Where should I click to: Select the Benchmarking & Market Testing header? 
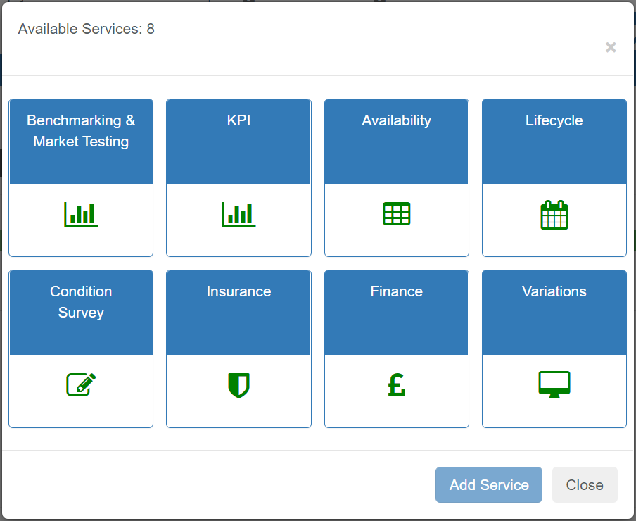(81, 142)
